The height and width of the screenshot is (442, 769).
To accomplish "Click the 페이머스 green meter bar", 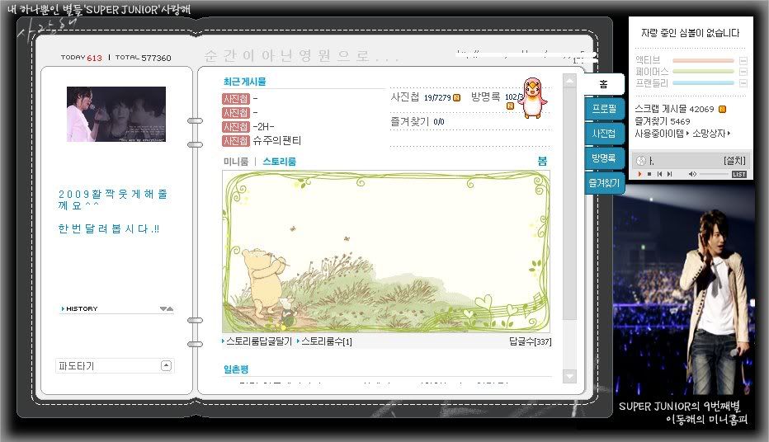I will click(x=703, y=72).
